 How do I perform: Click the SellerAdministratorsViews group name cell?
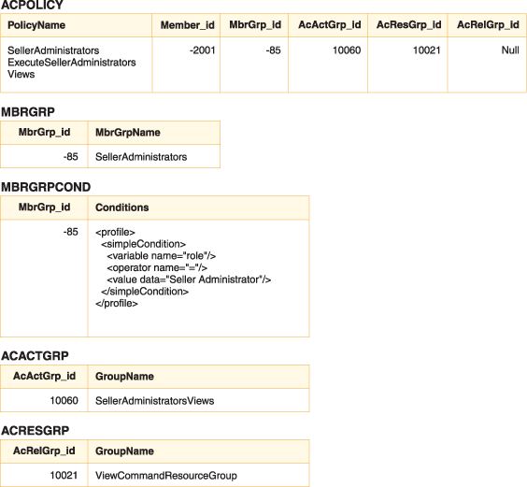click(154, 401)
